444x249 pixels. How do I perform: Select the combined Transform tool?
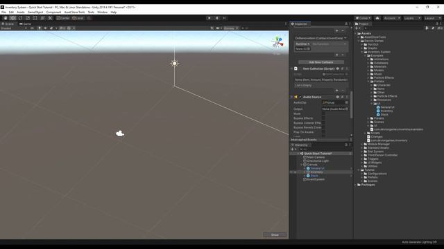pos(42,18)
